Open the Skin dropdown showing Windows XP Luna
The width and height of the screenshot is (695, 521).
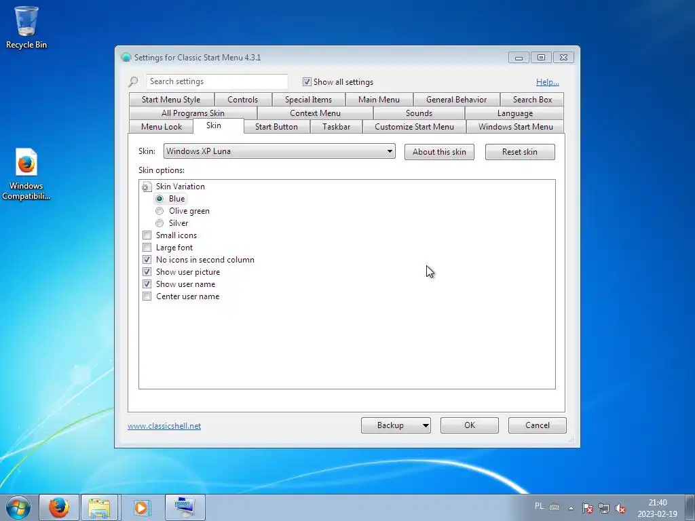pos(279,151)
